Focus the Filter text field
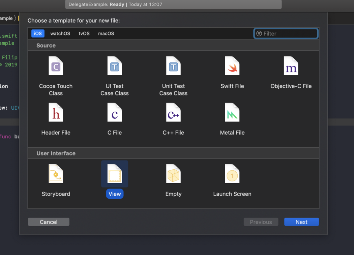 point(286,34)
